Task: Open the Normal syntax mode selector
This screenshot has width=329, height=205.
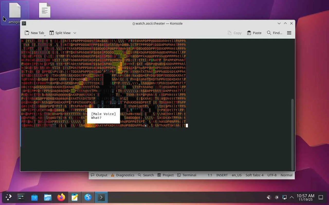Action: (x=287, y=175)
